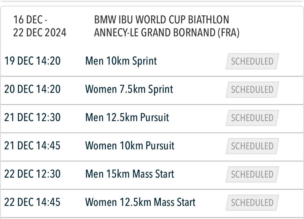Select the Men 15km Mass Start race

(x=152, y=175)
